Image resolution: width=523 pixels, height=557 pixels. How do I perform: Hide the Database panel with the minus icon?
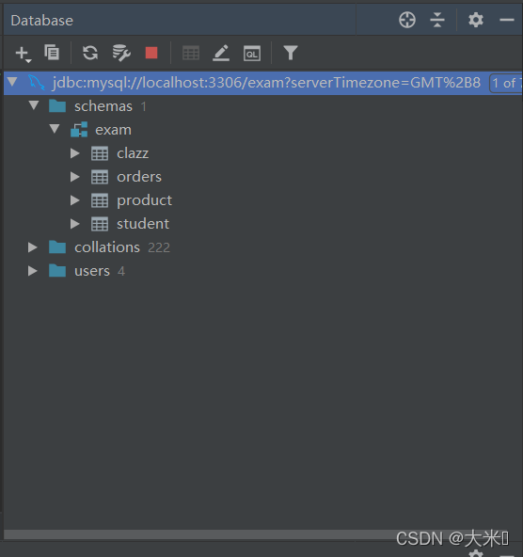(x=507, y=20)
